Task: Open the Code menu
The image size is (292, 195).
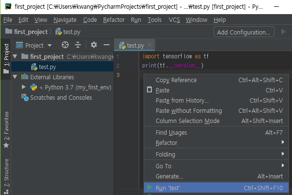Action: [x=90, y=20]
